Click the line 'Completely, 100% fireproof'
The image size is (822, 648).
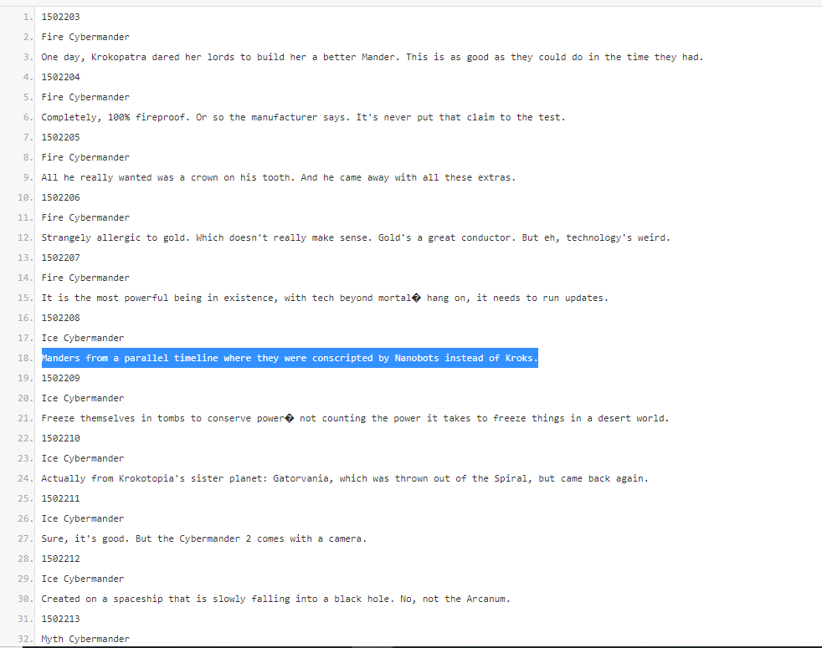click(304, 117)
